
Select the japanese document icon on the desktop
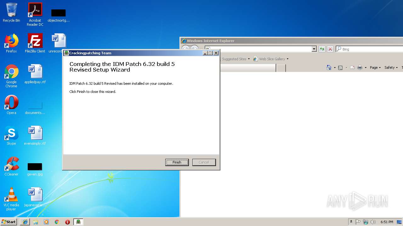click(x=35, y=197)
